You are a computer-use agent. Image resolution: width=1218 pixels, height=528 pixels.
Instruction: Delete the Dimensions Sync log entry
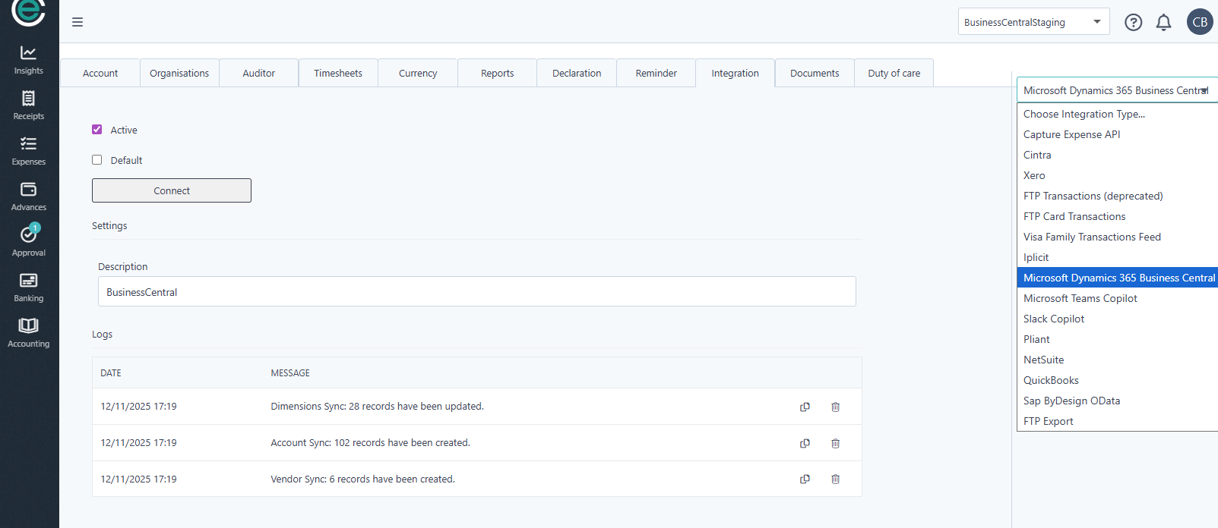pos(835,407)
